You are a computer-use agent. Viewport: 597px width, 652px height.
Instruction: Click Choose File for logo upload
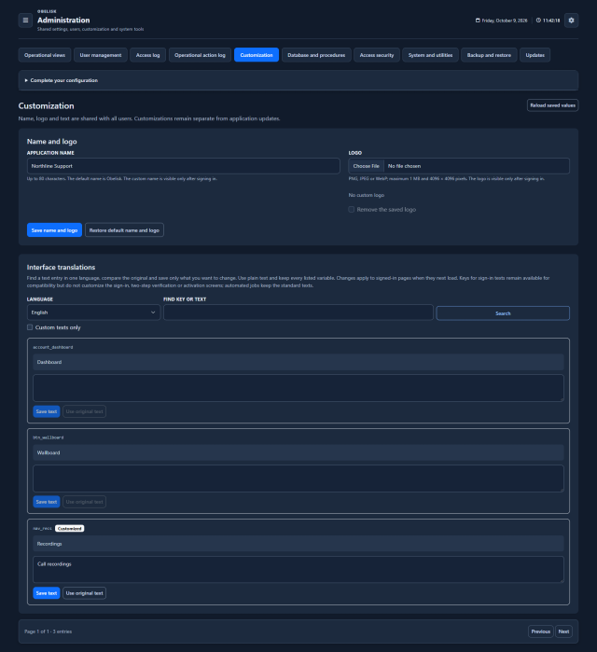coord(367,166)
